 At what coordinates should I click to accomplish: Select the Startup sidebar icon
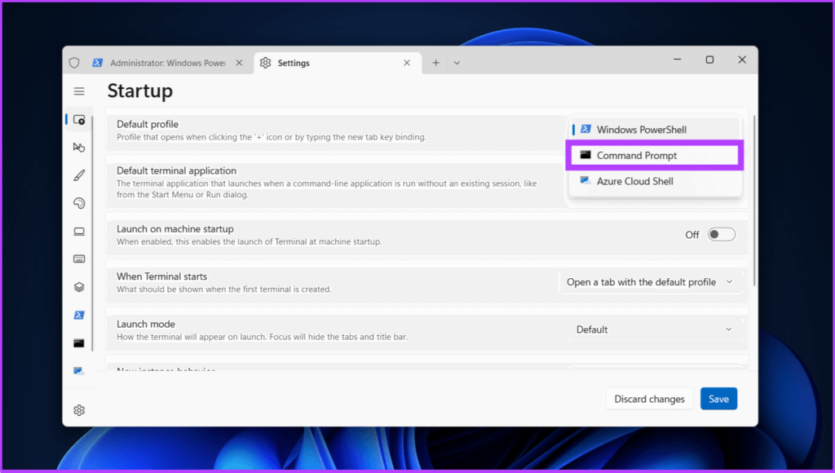79,120
